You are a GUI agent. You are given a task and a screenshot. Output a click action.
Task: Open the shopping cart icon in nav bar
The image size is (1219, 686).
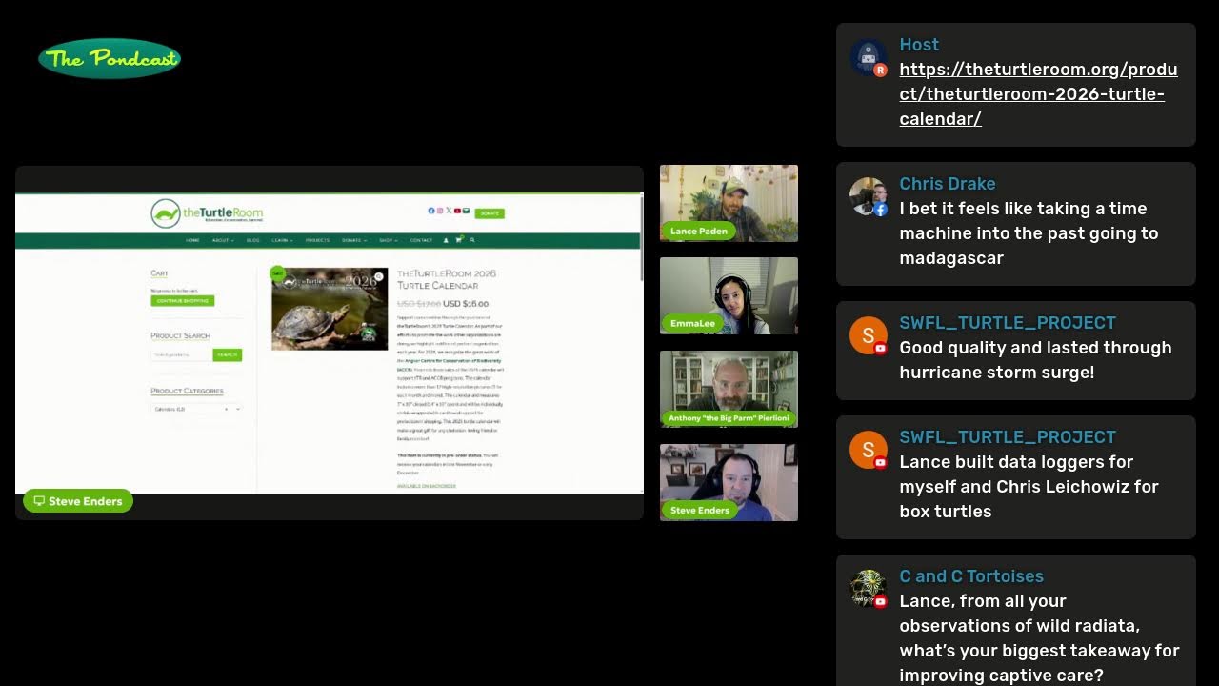tap(459, 240)
